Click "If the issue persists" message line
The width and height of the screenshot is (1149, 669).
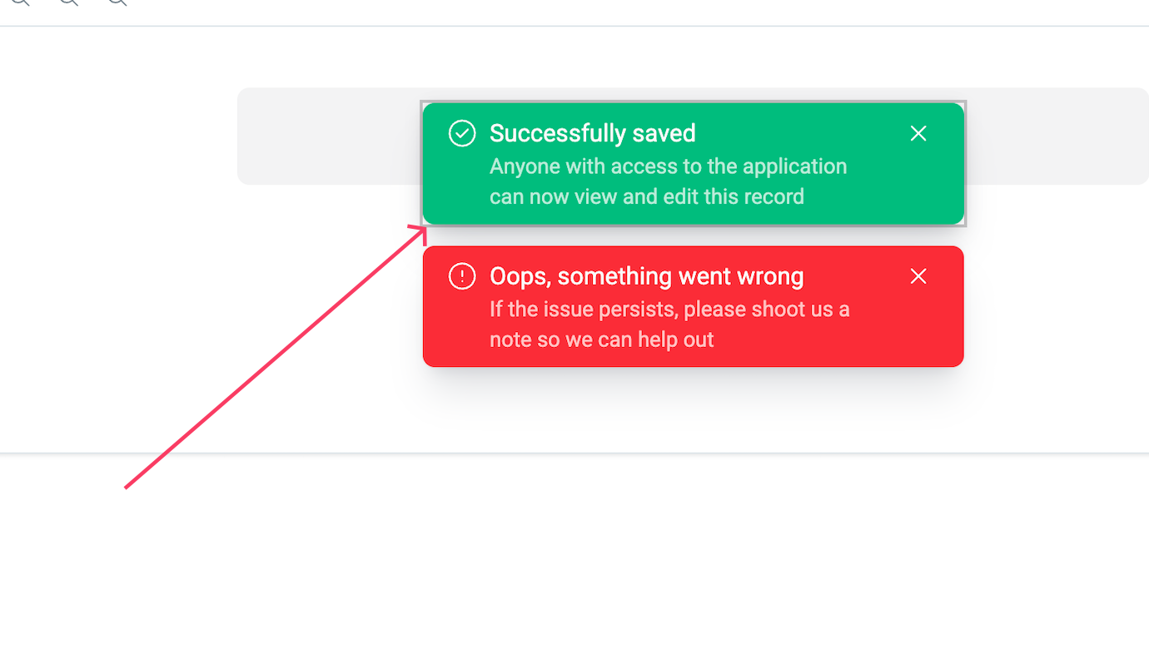point(669,310)
